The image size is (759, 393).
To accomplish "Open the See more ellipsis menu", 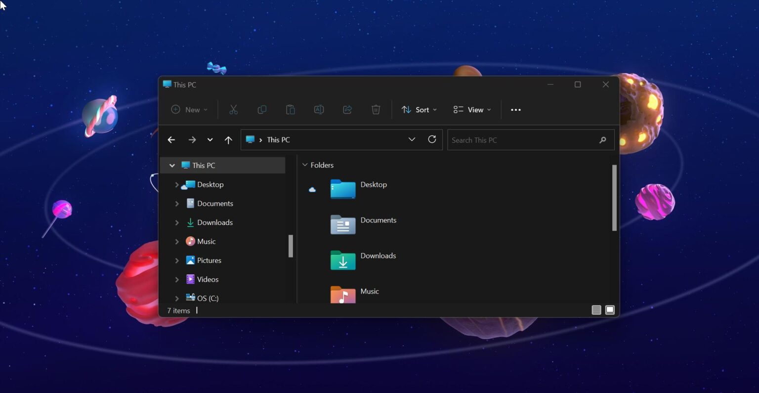I will pos(516,109).
